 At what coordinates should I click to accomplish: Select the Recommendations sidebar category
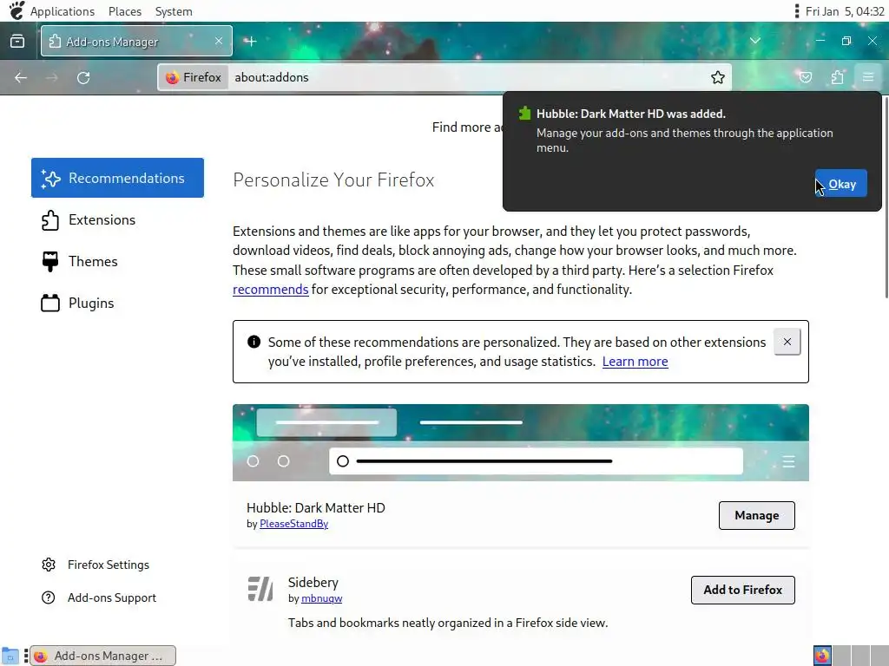(117, 178)
